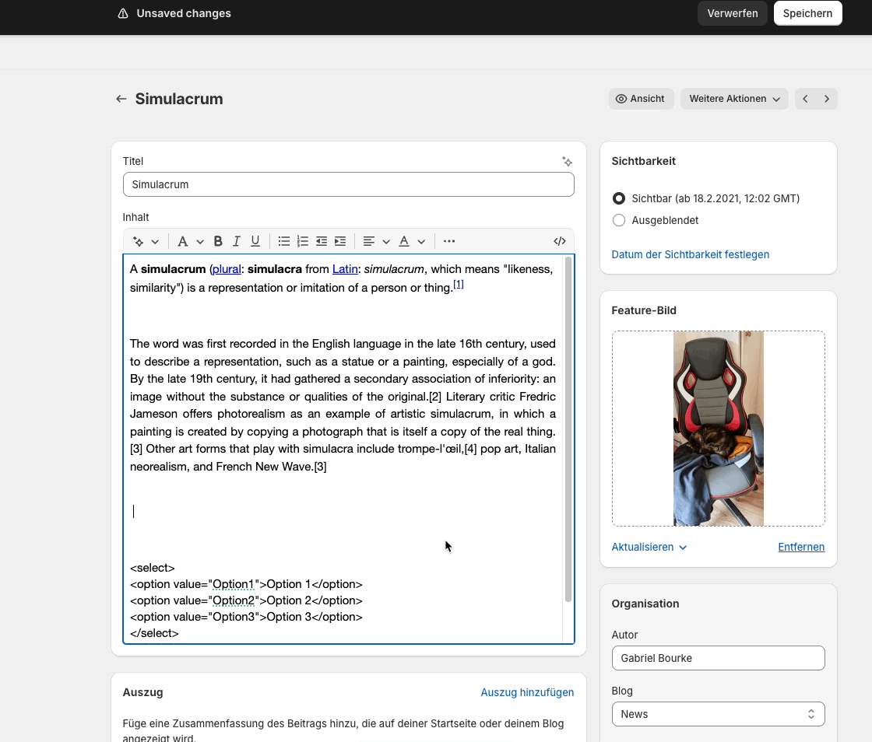The height and width of the screenshot is (742, 872).
Task: Select the Sichtbar visibility option
Action: coord(619,198)
